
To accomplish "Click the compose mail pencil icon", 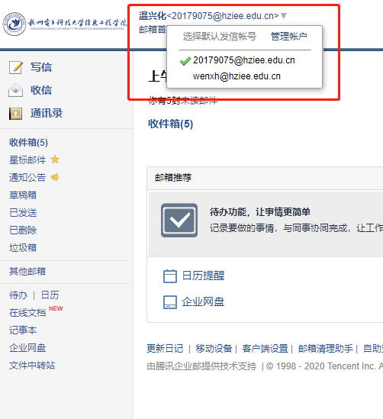I will tap(16, 67).
